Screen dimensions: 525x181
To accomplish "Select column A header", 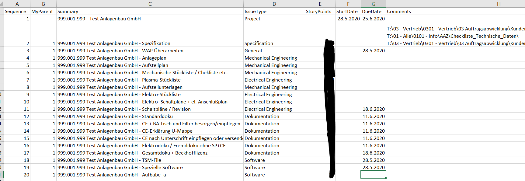I will click(x=17, y=4).
